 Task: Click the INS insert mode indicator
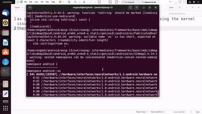[x=198, y=112]
